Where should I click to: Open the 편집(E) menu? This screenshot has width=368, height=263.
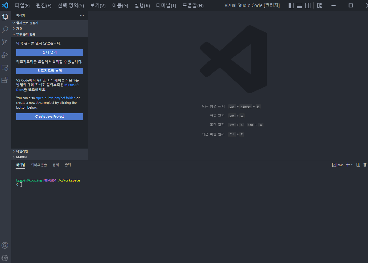coord(44,6)
